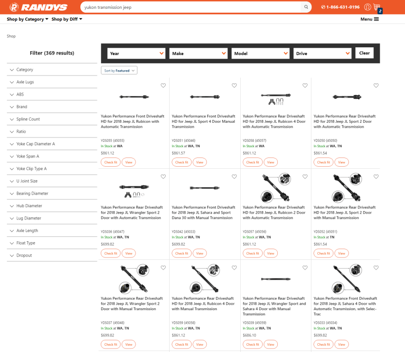This screenshot has height=352, width=405.
Task: Open Shop by Category menu
Action: 27,19
